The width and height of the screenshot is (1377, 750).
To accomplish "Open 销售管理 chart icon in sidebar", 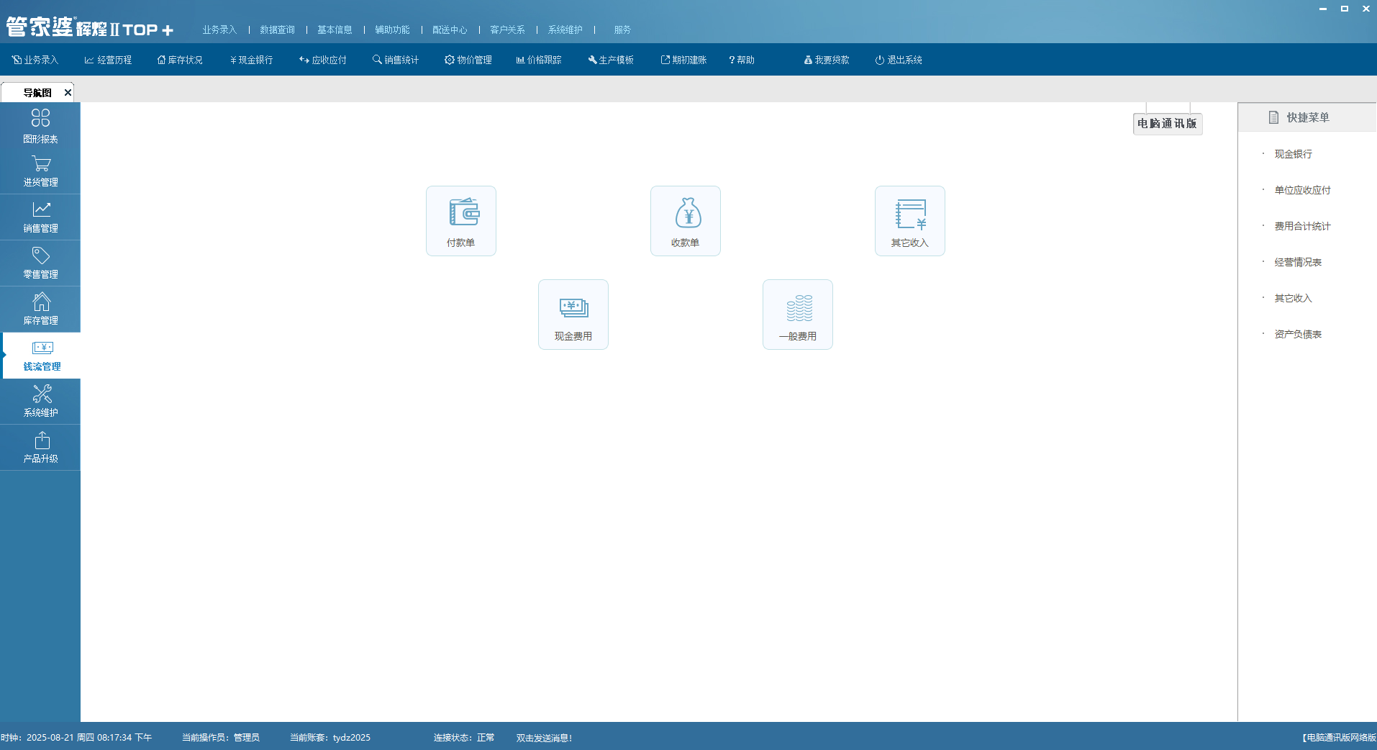I will (40, 217).
